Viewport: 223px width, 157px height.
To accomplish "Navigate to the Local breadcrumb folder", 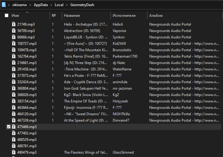I will [59, 5].
